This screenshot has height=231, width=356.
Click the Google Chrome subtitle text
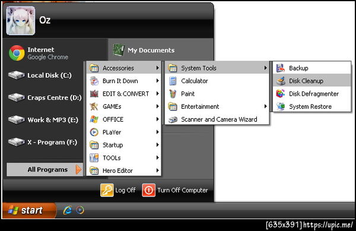[x=47, y=57]
